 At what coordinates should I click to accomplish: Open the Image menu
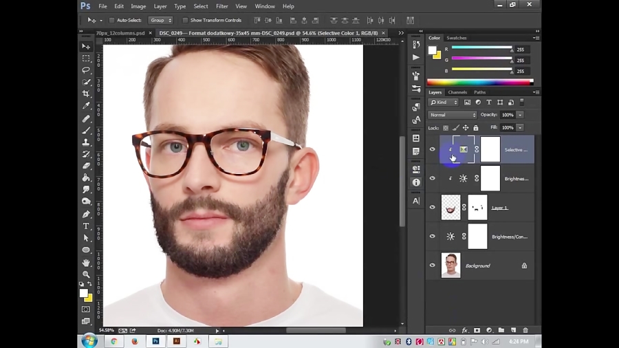pyautogui.click(x=138, y=6)
